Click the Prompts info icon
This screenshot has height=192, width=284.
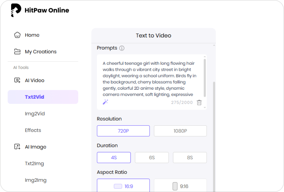coord(122,48)
